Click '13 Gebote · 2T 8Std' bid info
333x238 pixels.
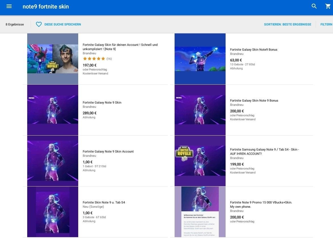point(243,65)
